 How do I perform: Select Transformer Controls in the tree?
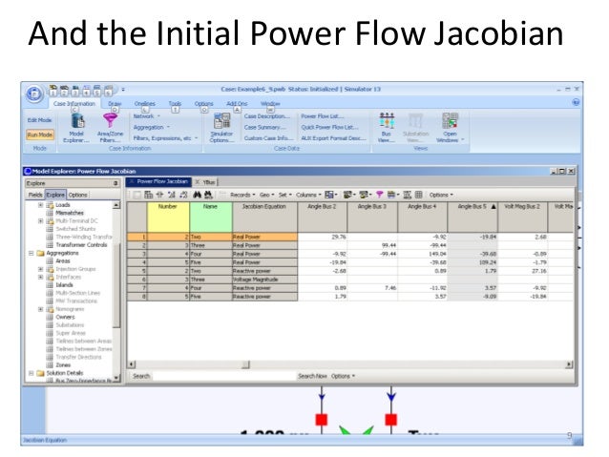coord(81,245)
